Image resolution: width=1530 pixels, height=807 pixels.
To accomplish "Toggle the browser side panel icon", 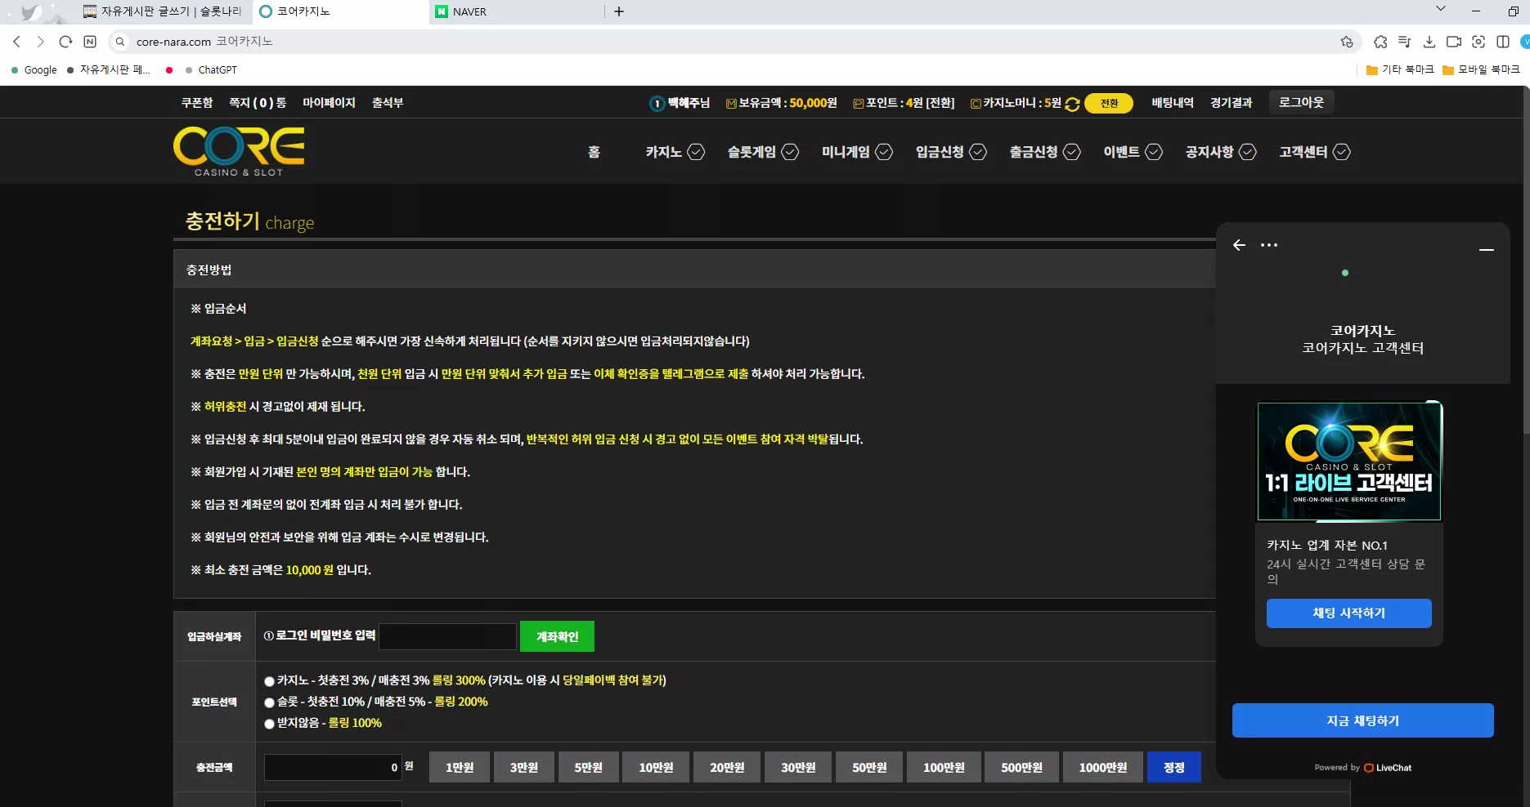I will tap(1503, 42).
